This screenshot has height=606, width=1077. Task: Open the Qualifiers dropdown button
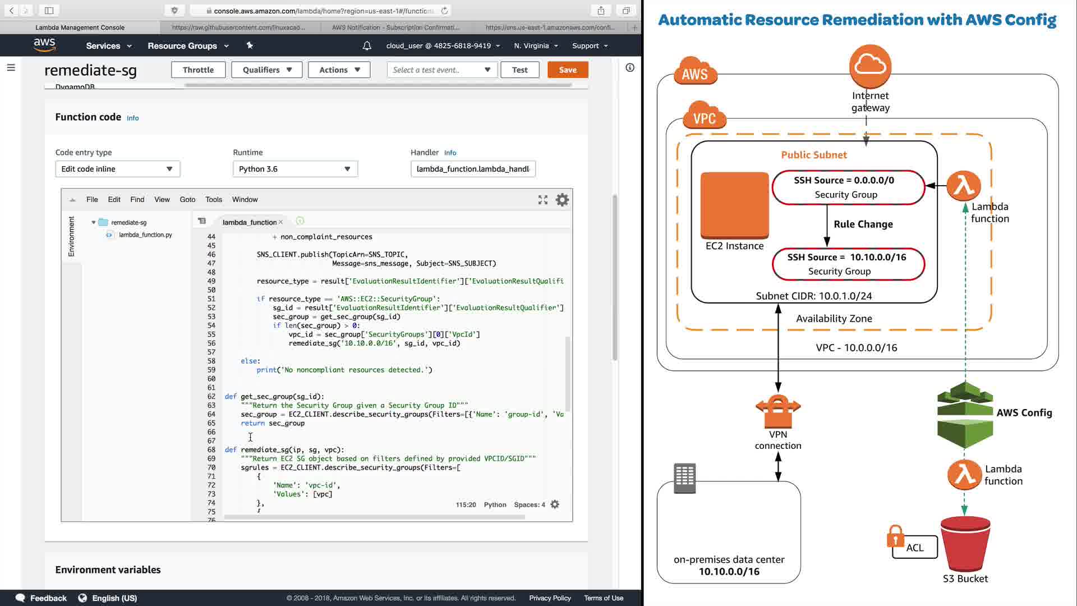[x=266, y=70]
